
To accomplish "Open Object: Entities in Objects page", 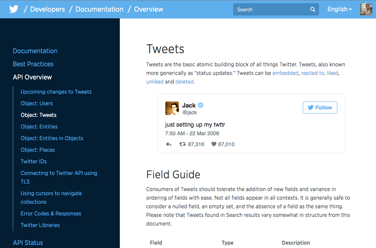I will 52,138.
